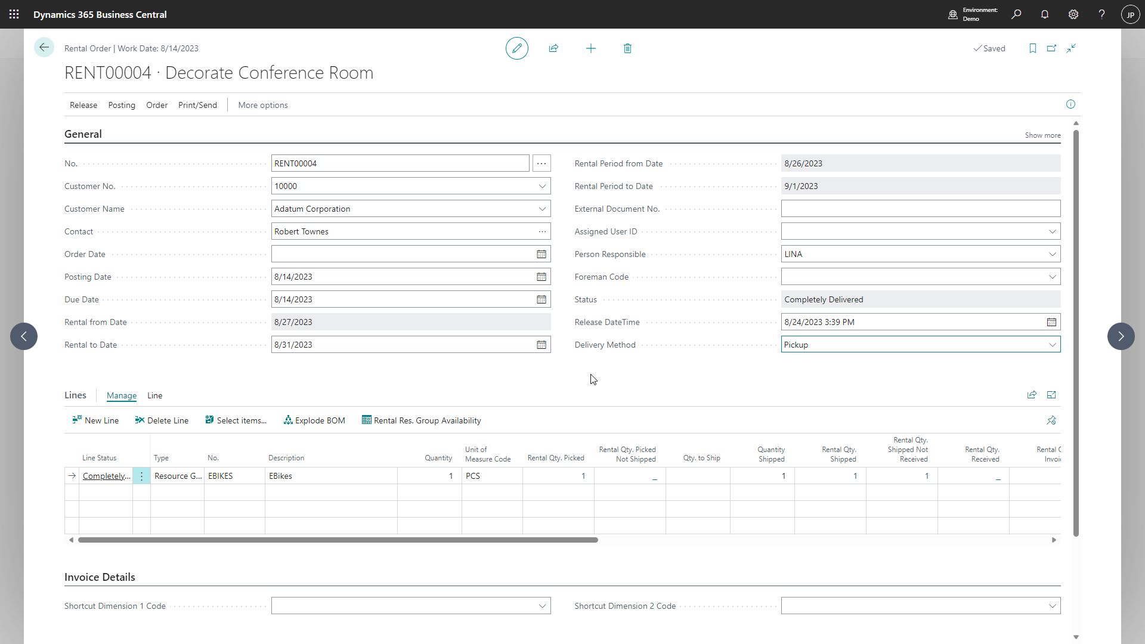1145x644 pixels.
Task: Click the Select Items button
Action: point(236,420)
